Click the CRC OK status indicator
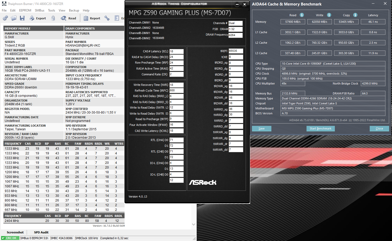Image resolution: width=392 pixels, height=241 pixels. pyautogui.click(x=10, y=238)
